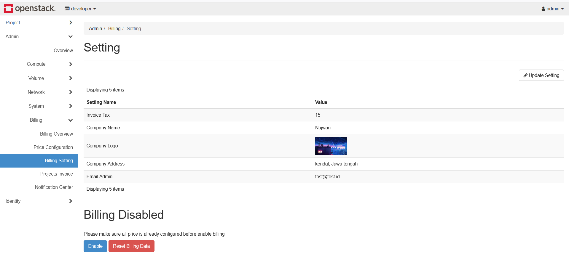Expand the Project sidebar section
This screenshot has width=569, height=254.
tap(39, 23)
